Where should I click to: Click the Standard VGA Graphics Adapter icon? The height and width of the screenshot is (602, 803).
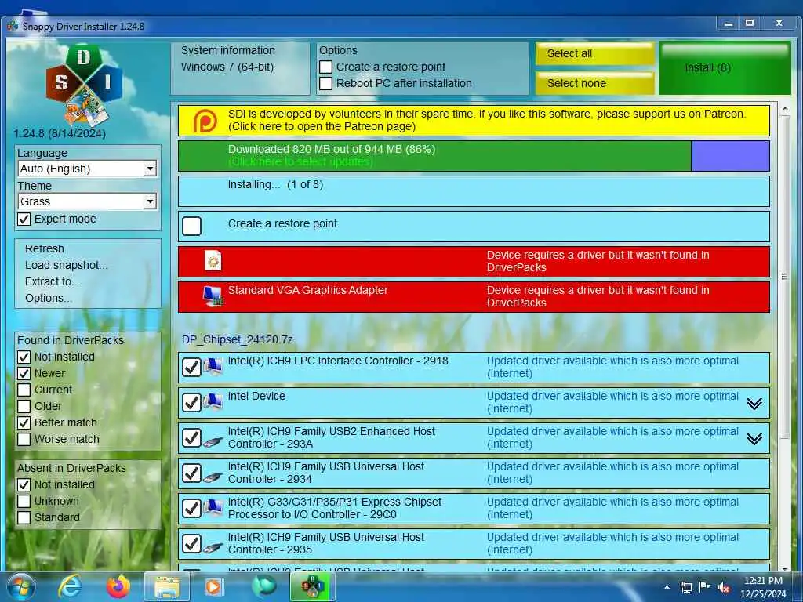coord(213,296)
